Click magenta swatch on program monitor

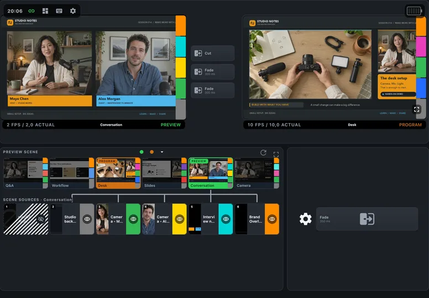pyautogui.click(x=421, y=47)
